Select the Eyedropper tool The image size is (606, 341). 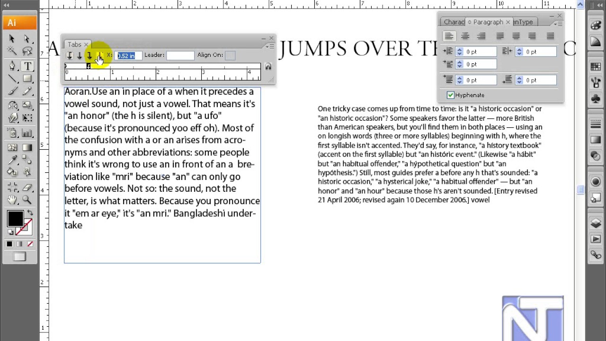pos(12,160)
